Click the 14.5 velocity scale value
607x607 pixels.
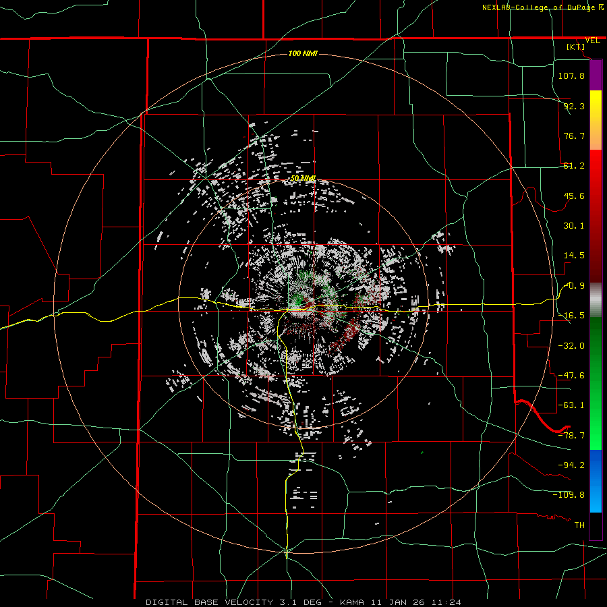[x=574, y=256]
